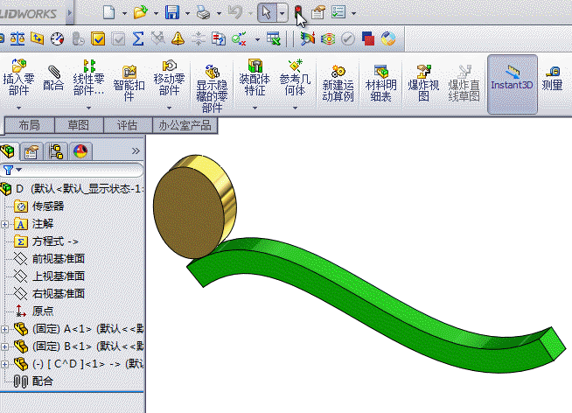Create a new document with the New icon
Screen dimensions: 572x413
point(109,12)
